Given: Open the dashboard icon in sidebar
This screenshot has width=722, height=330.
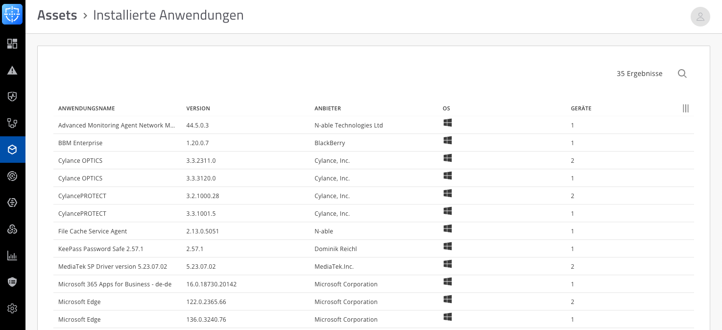Looking at the screenshot, I should coord(12,44).
